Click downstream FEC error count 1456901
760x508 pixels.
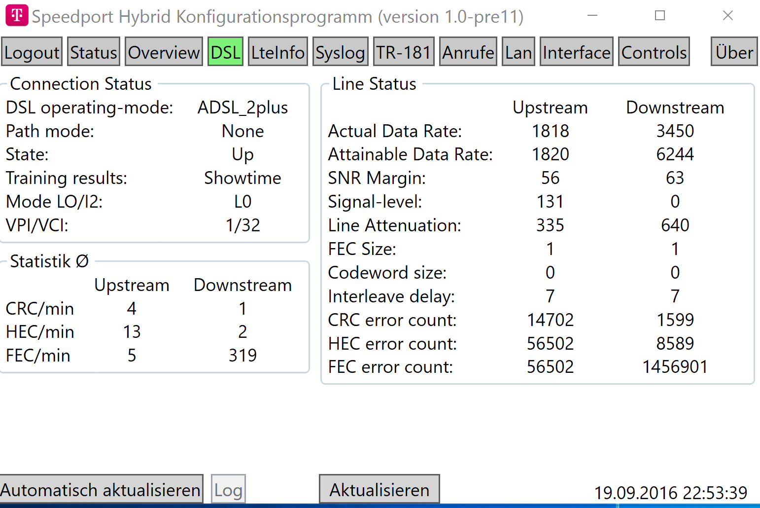675,367
